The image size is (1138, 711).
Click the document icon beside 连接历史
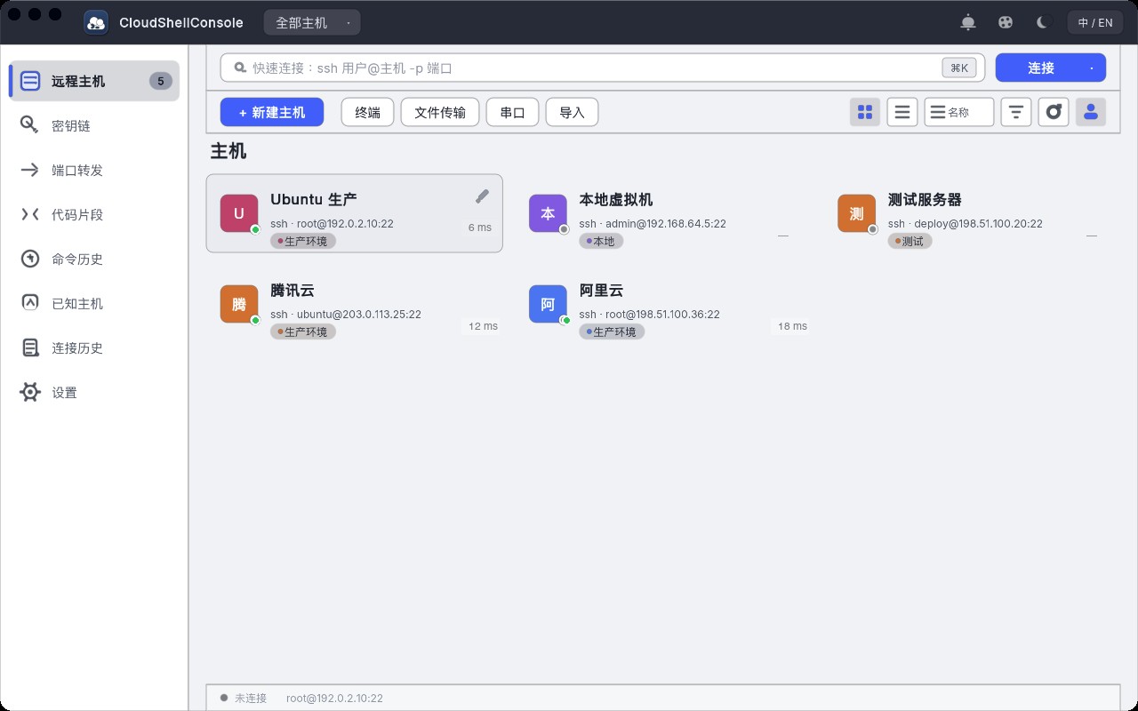[30, 348]
